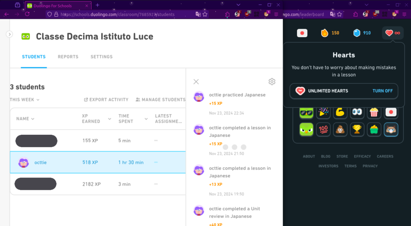The height and width of the screenshot is (226, 411).
Task: Open the SETTINGS tab
Action: (102, 56)
